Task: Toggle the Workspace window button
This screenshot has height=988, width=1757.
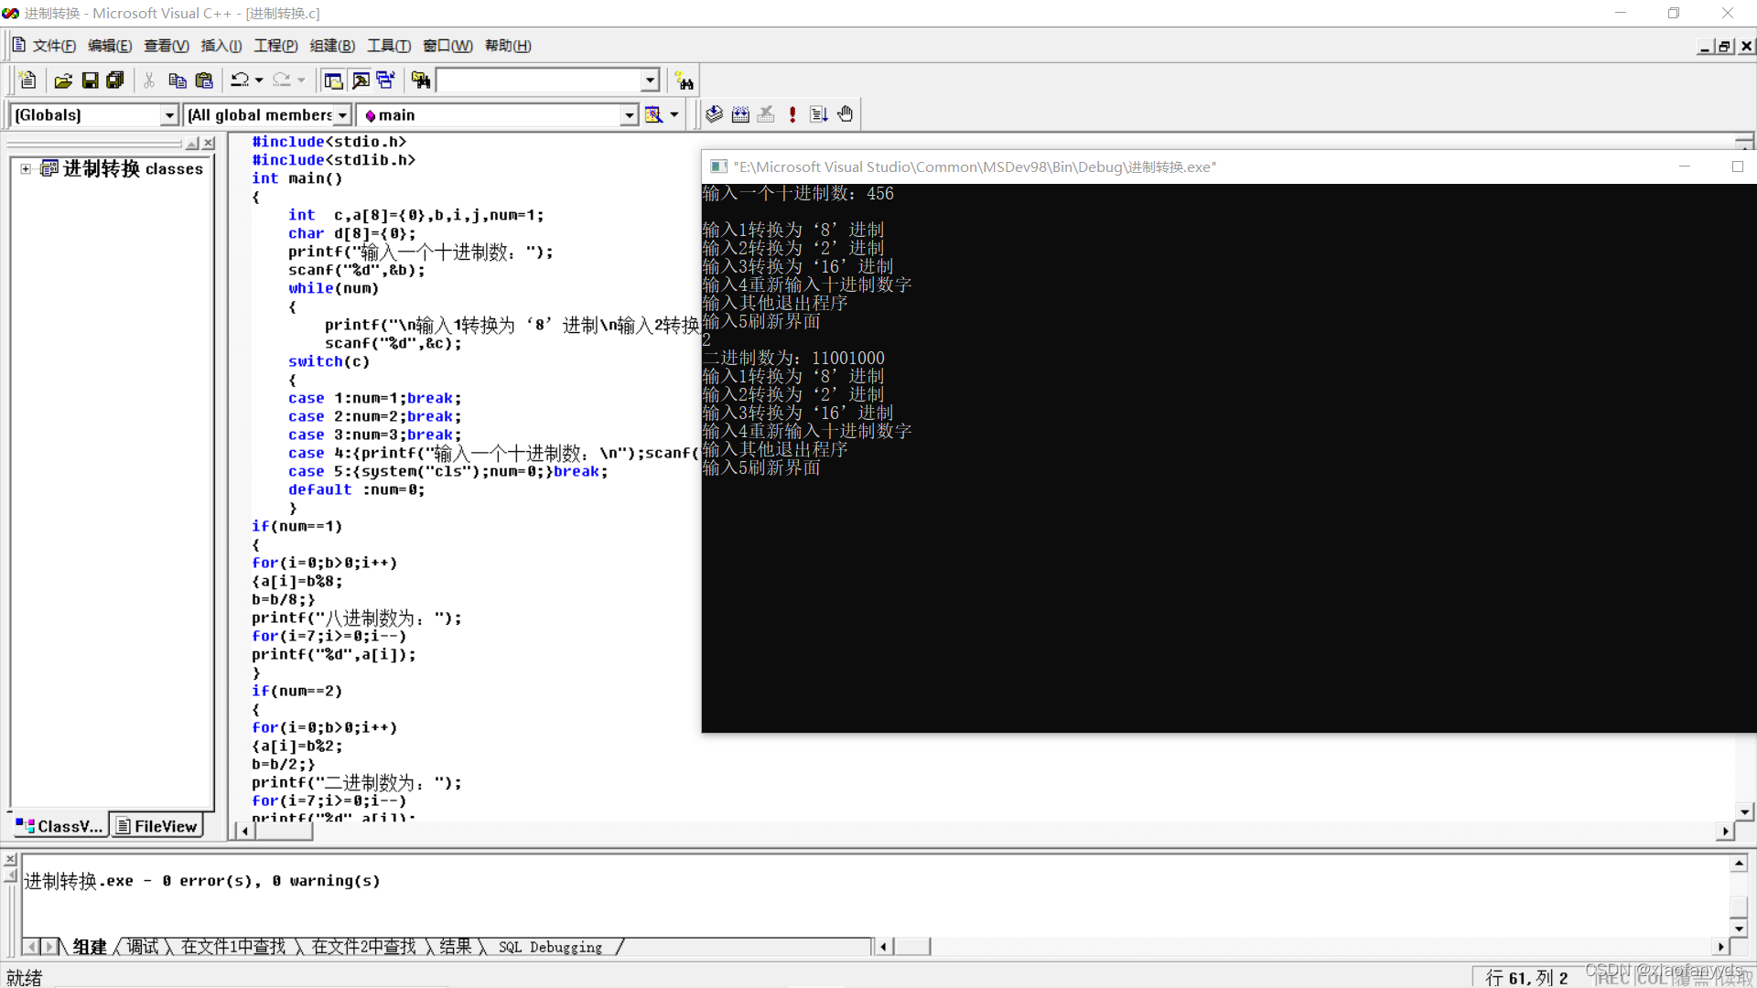Action: click(333, 81)
